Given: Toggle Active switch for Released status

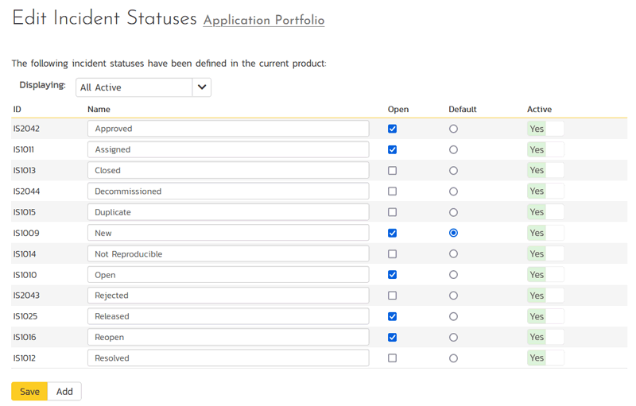Looking at the screenshot, I should (x=545, y=316).
